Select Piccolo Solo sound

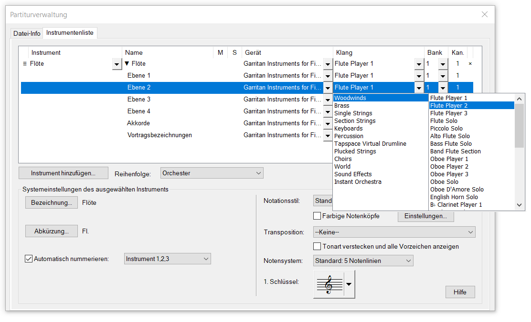point(472,129)
